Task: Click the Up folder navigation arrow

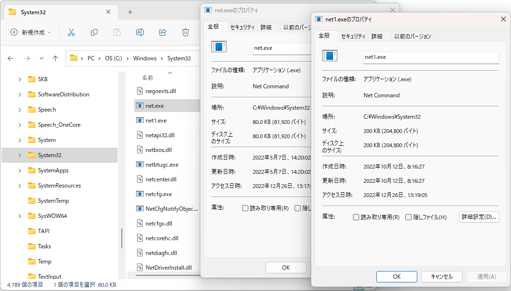Action: coord(56,58)
